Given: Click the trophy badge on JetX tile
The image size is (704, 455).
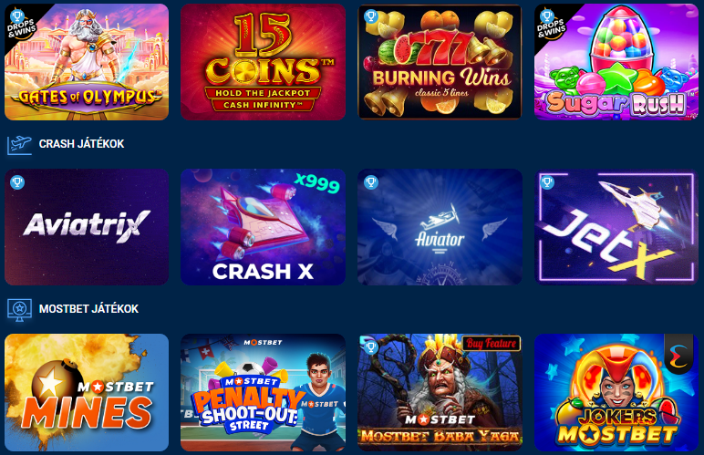Looking at the screenshot, I should click(x=547, y=182).
